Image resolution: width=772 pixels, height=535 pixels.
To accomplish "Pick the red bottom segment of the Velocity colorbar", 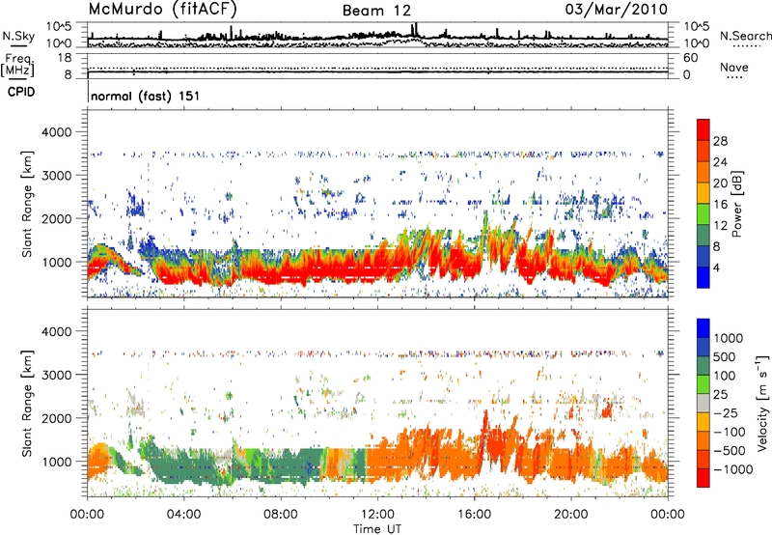I will coord(703,478).
